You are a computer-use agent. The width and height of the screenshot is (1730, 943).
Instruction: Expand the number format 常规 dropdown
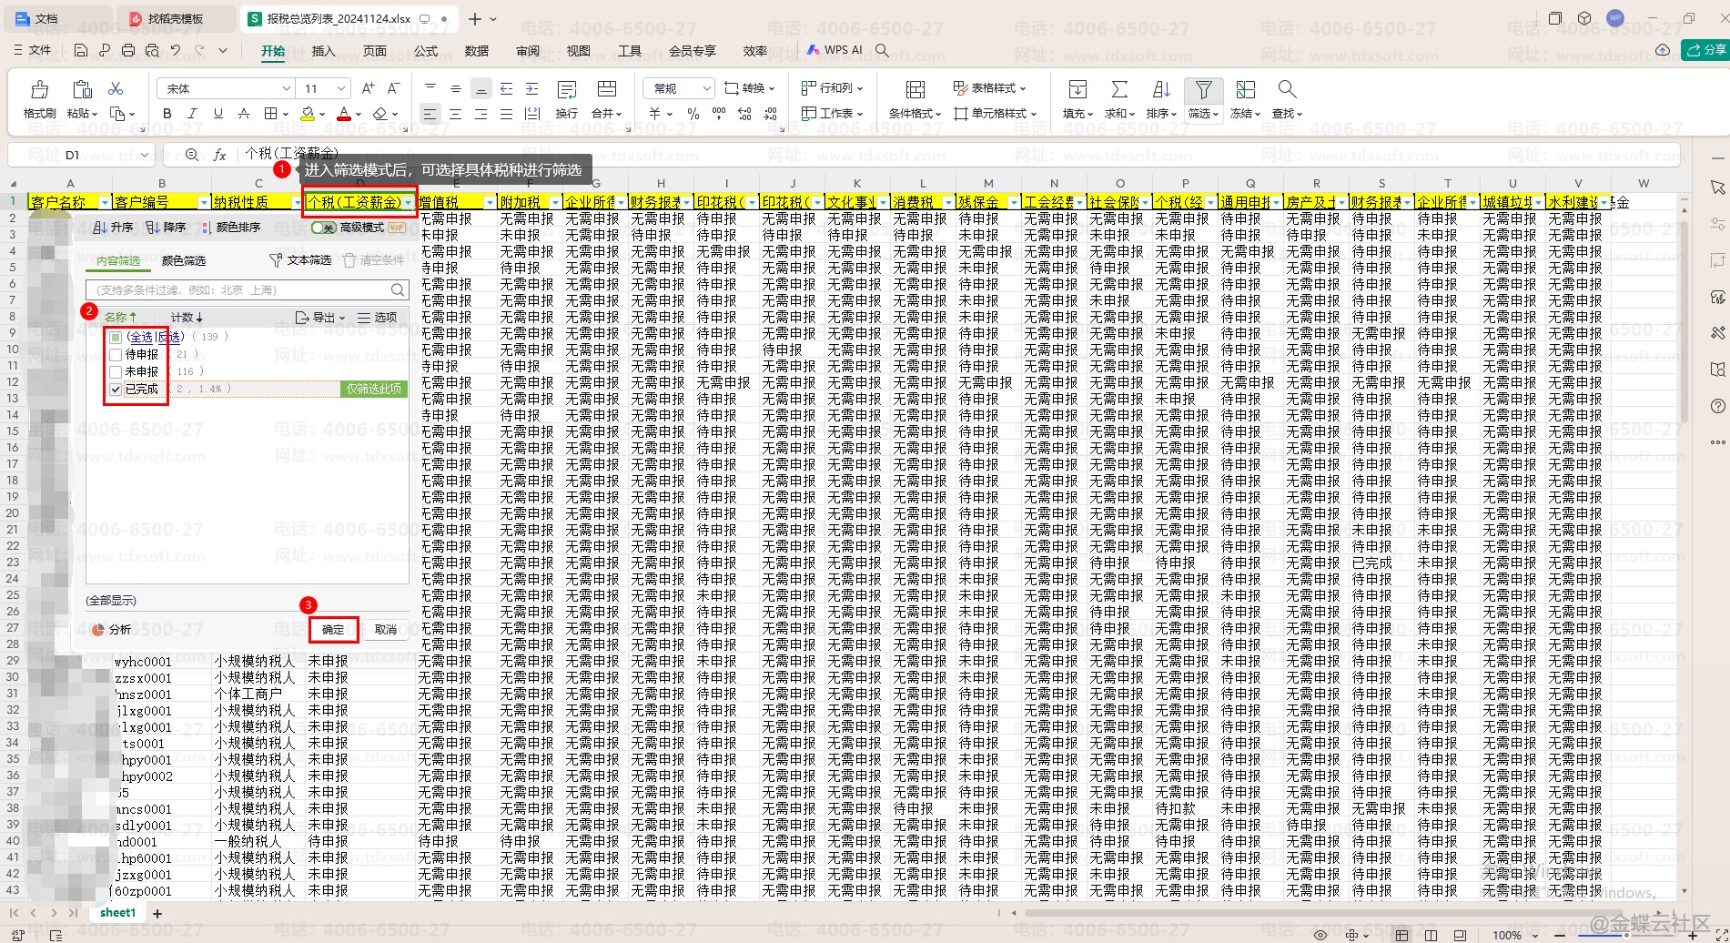tap(706, 88)
